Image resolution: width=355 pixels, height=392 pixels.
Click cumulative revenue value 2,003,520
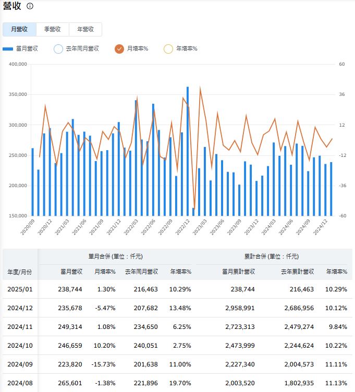click(240, 383)
